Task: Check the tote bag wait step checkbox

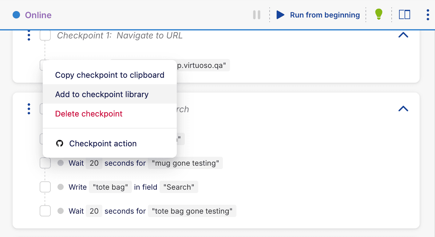Action: point(45,211)
